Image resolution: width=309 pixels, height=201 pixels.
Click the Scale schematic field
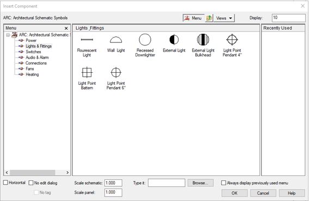tap(113, 183)
